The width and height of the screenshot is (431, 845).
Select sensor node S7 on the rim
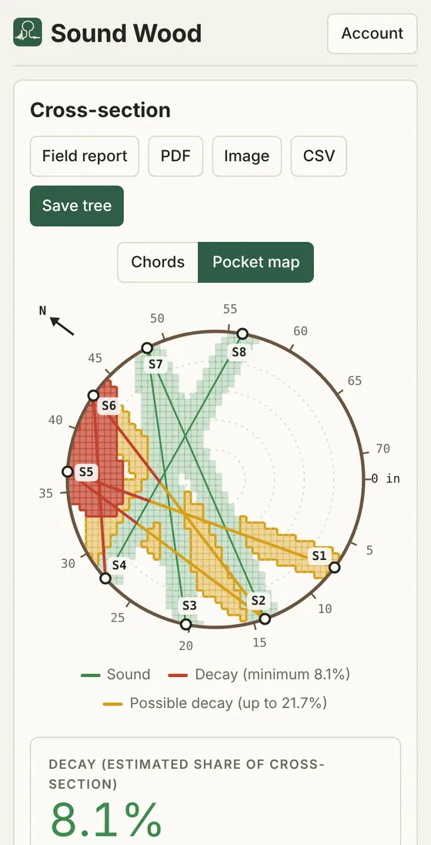tap(146, 348)
